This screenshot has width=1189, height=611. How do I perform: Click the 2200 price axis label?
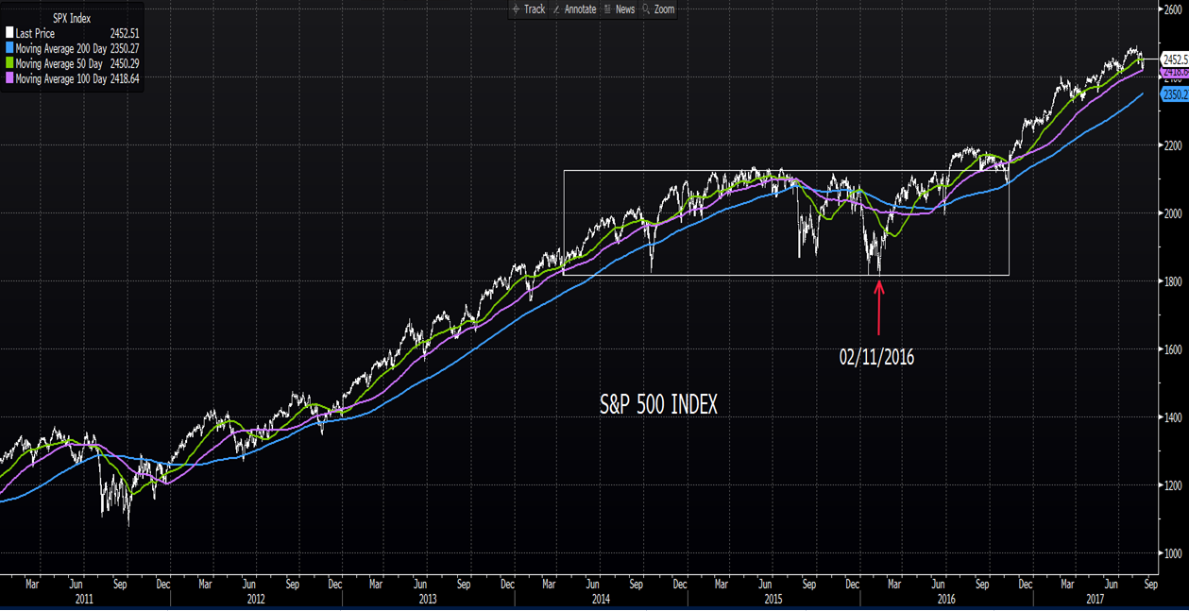click(1173, 145)
